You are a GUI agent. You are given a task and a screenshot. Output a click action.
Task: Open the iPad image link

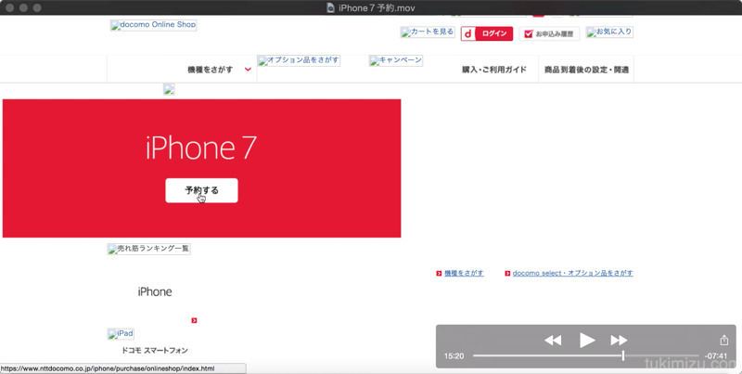pos(121,334)
